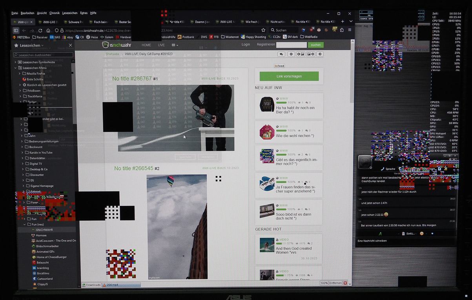
Task: Open the ebay bookmark in toolbar
Action: (67, 37)
